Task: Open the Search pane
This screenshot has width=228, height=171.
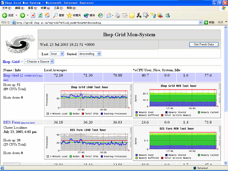Action: point(58,15)
